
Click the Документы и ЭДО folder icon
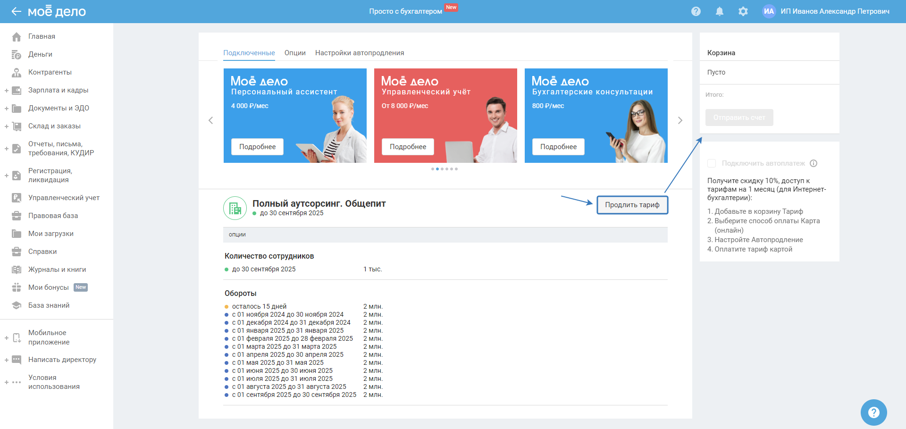pos(17,108)
